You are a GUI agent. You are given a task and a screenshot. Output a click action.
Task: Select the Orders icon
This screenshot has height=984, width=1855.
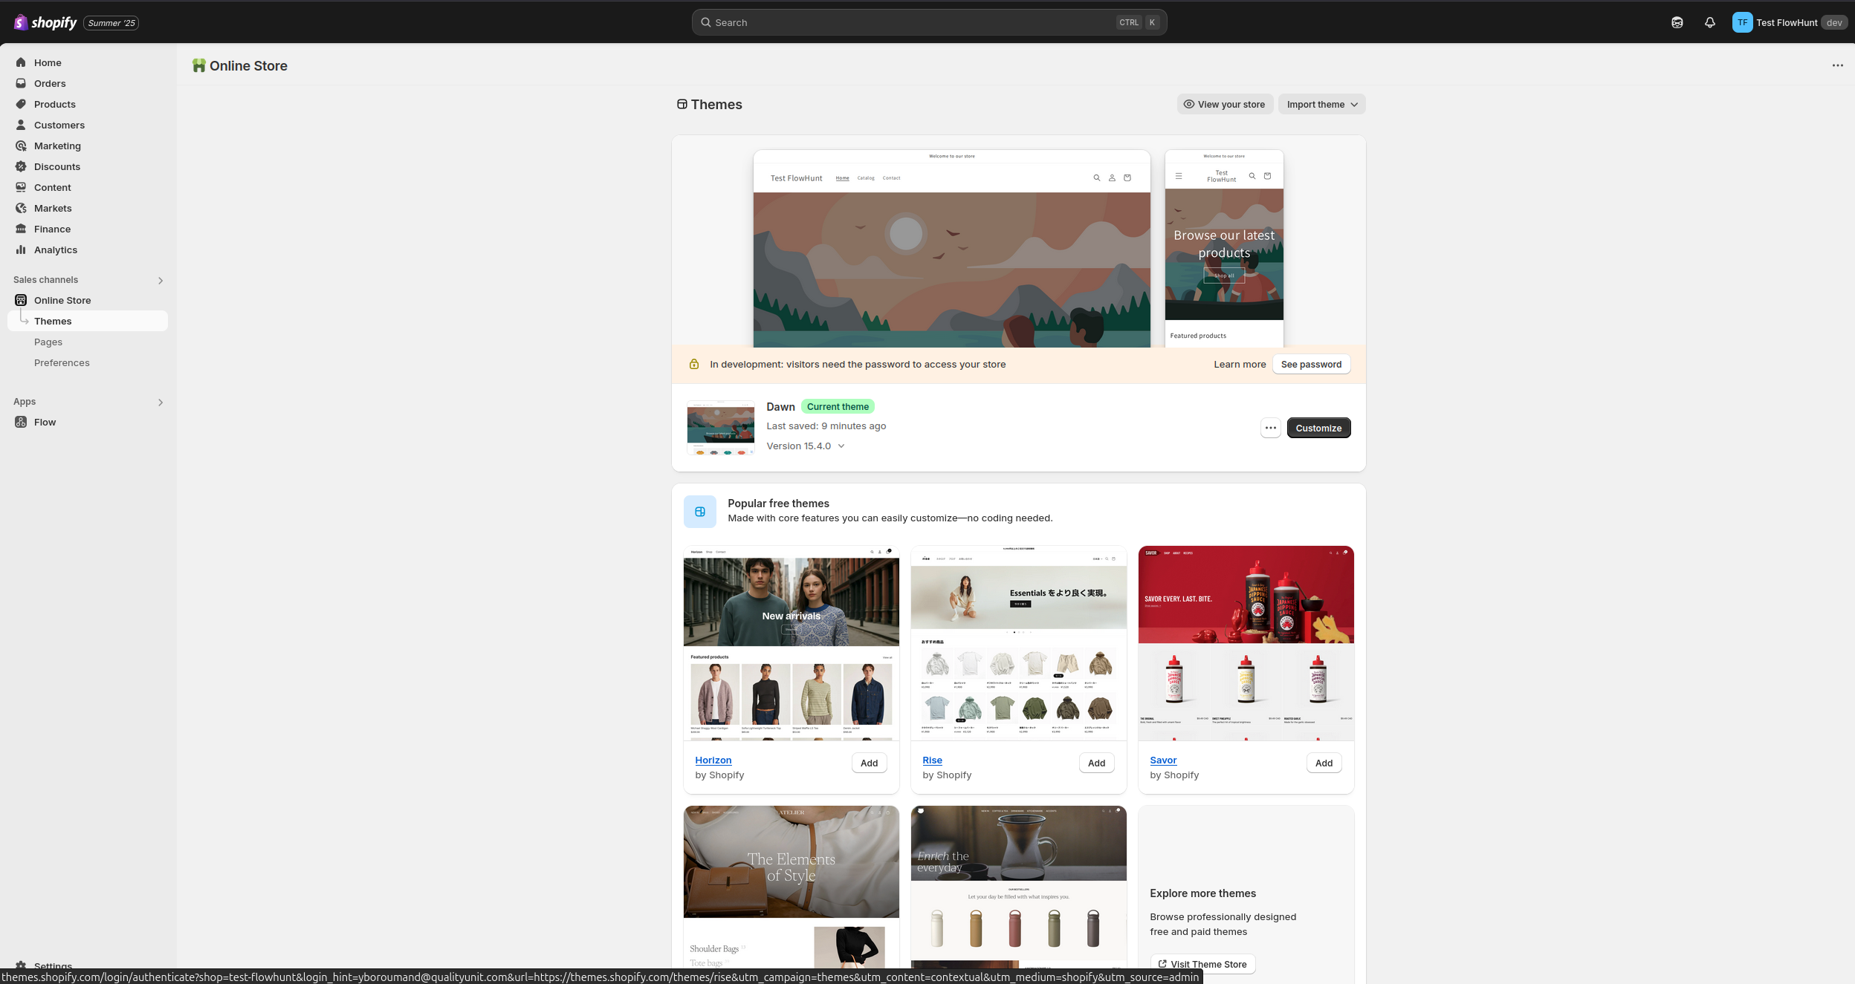click(x=21, y=83)
